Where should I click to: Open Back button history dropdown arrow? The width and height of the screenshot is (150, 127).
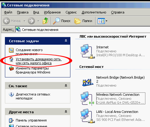click(x=25, y=21)
